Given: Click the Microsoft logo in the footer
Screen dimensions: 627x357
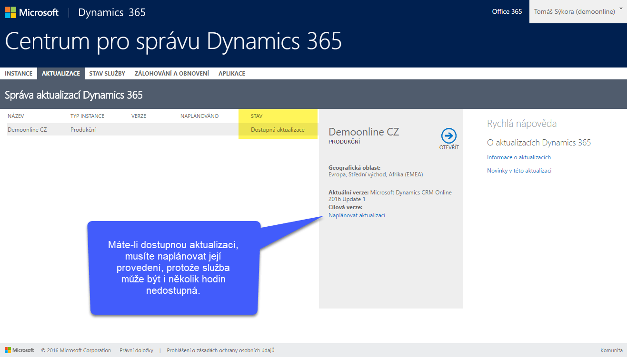Looking at the screenshot, I should 19,350.
